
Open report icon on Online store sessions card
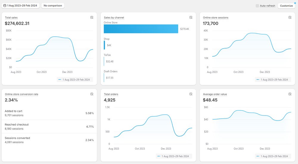(x=290, y=18)
